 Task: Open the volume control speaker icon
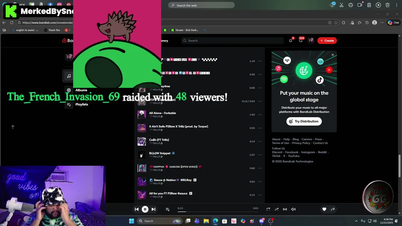(293, 209)
